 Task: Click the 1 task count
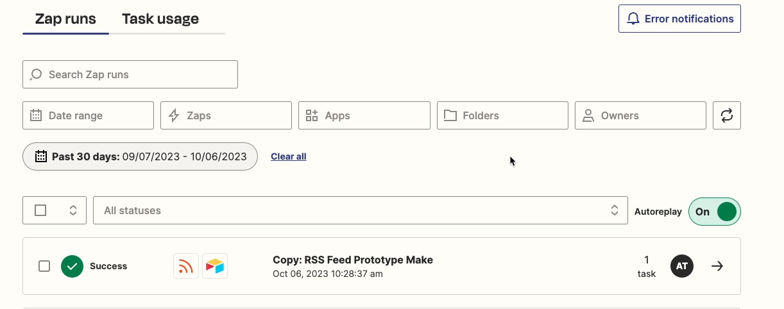coord(647,267)
